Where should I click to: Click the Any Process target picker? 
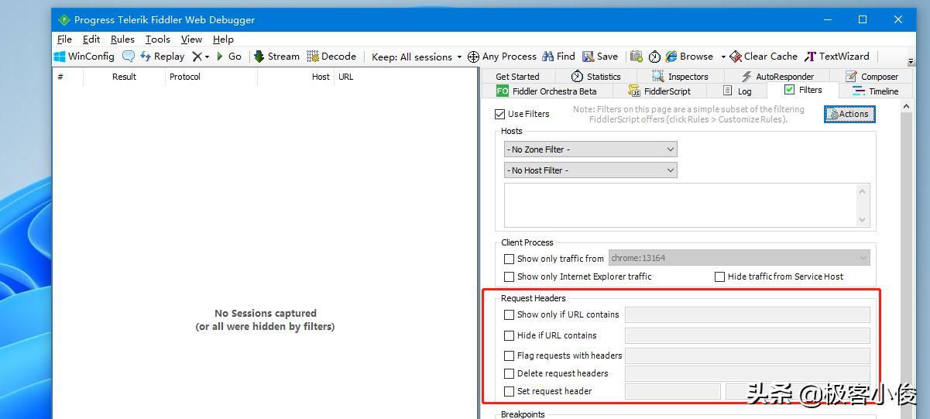click(502, 57)
